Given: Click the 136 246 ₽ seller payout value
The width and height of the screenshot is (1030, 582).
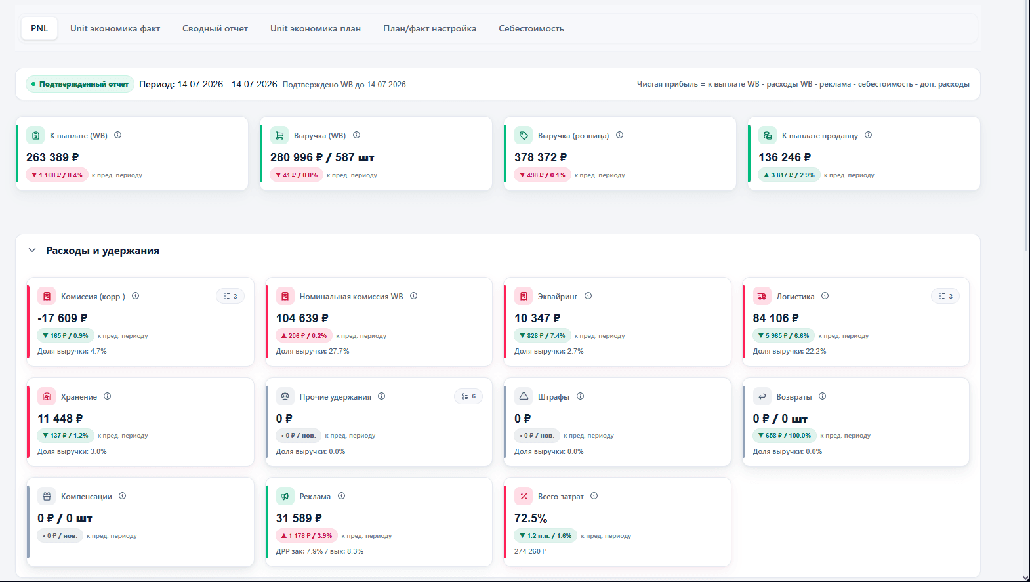Looking at the screenshot, I should (785, 157).
